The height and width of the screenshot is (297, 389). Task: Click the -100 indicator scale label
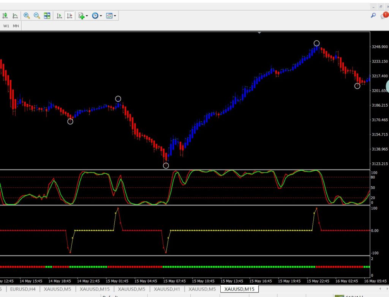coord(375,253)
